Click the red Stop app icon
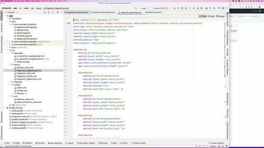Screen dimensions: 264x148 coord(202,8)
